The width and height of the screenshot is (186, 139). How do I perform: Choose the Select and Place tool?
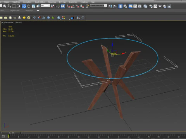[x=38, y=6]
